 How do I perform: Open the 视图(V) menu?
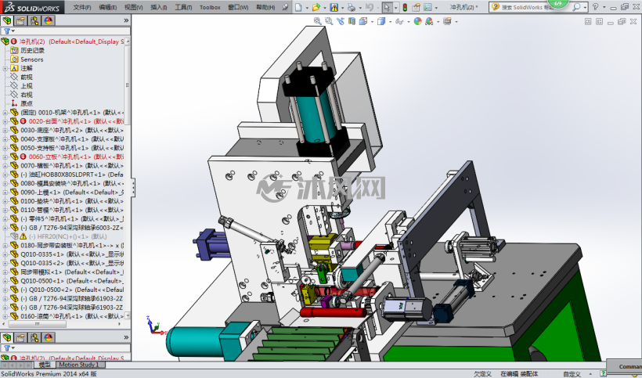coord(133,7)
